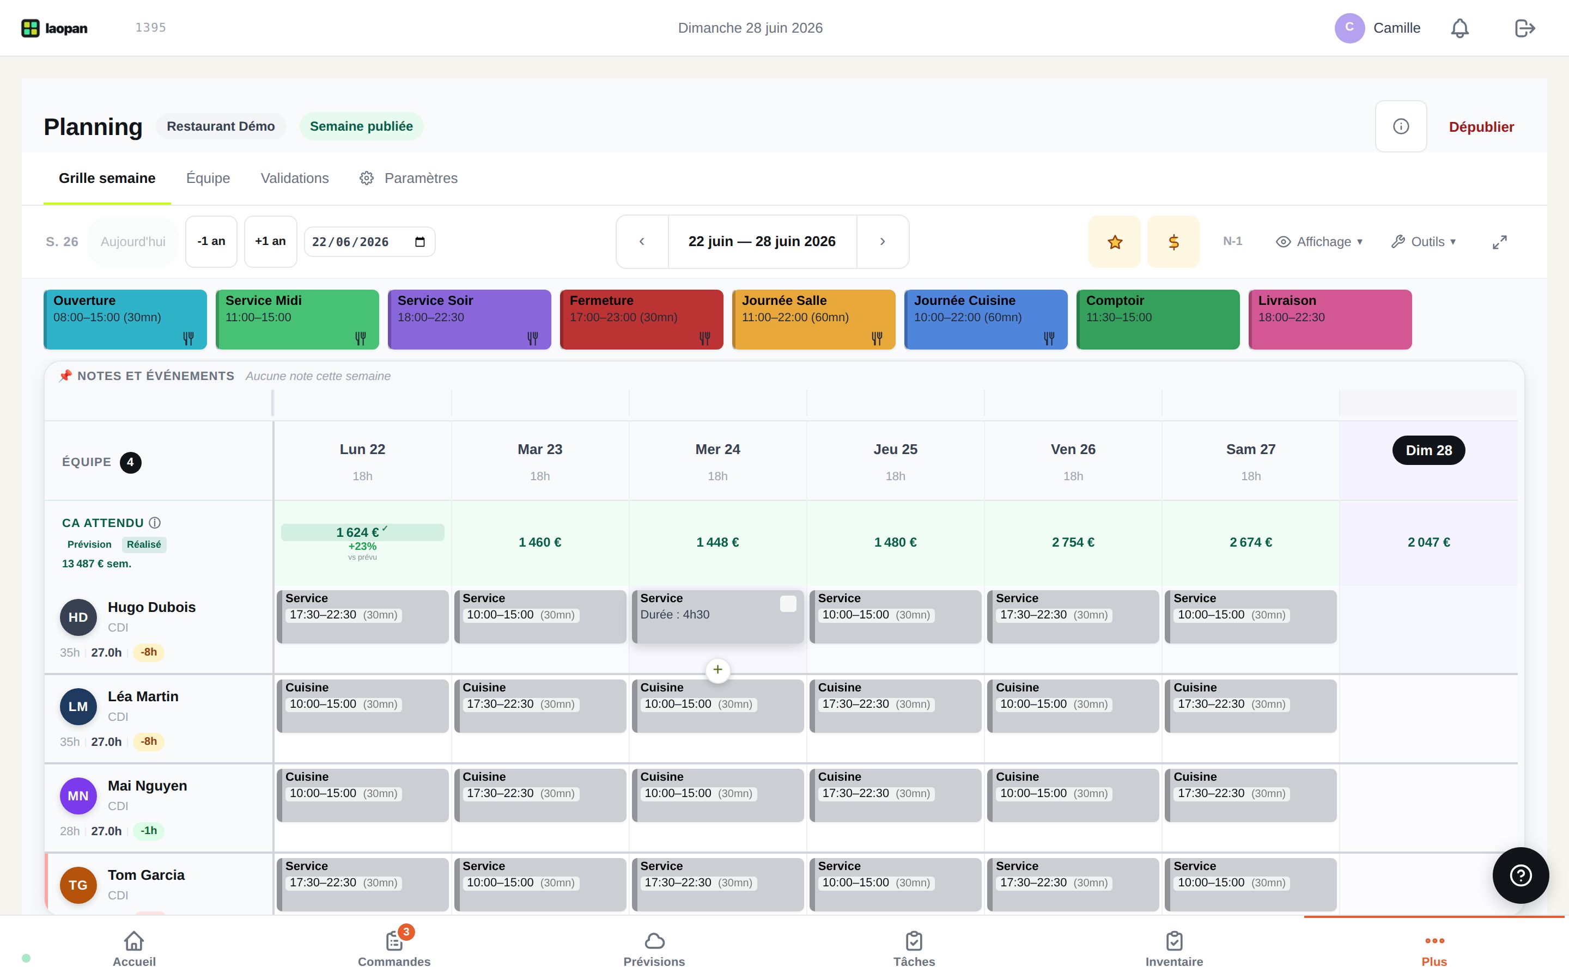Click Restaurant Démo badge
1569x980 pixels.
221,126
